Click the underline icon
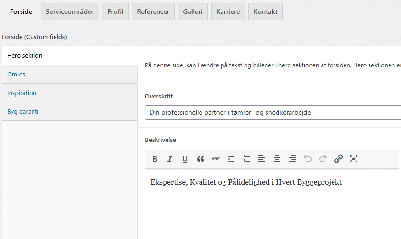The height and width of the screenshot is (239, 401). coord(185,159)
